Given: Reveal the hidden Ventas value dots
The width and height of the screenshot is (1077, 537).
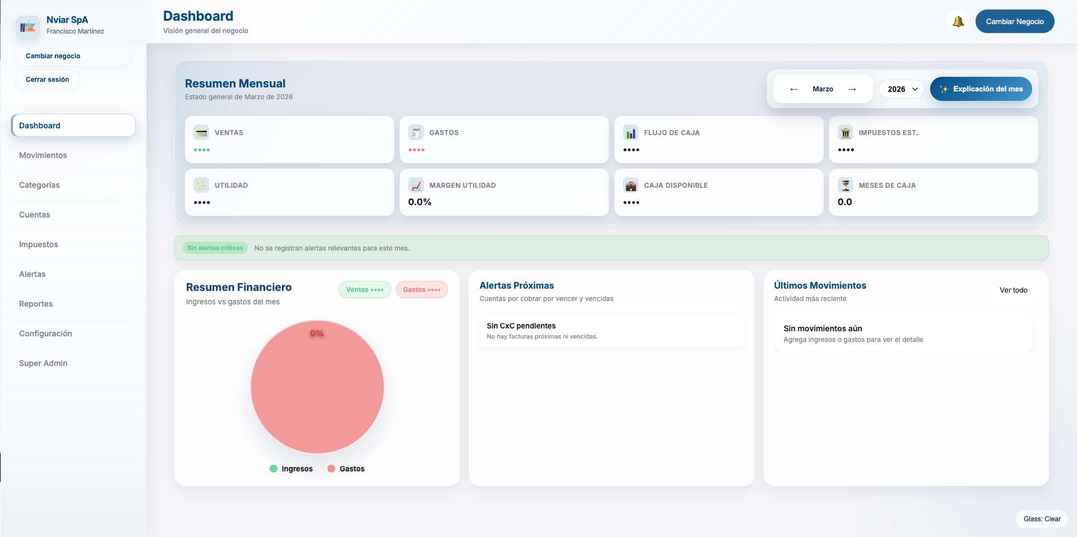Looking at the screenshot, I should 202,150.
